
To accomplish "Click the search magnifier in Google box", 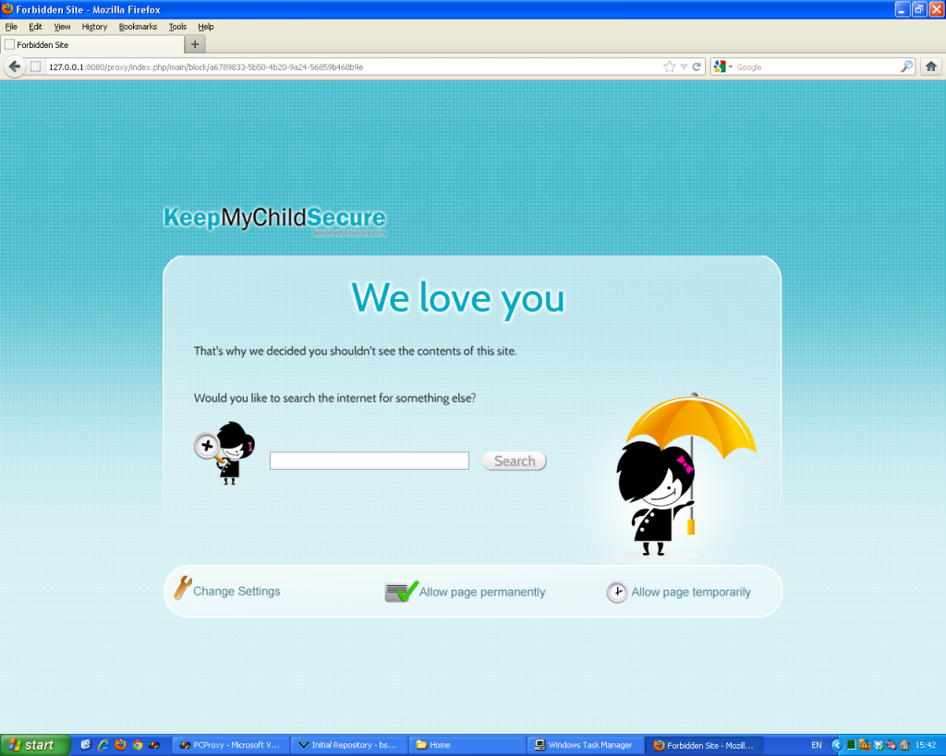I will (906, 66).
